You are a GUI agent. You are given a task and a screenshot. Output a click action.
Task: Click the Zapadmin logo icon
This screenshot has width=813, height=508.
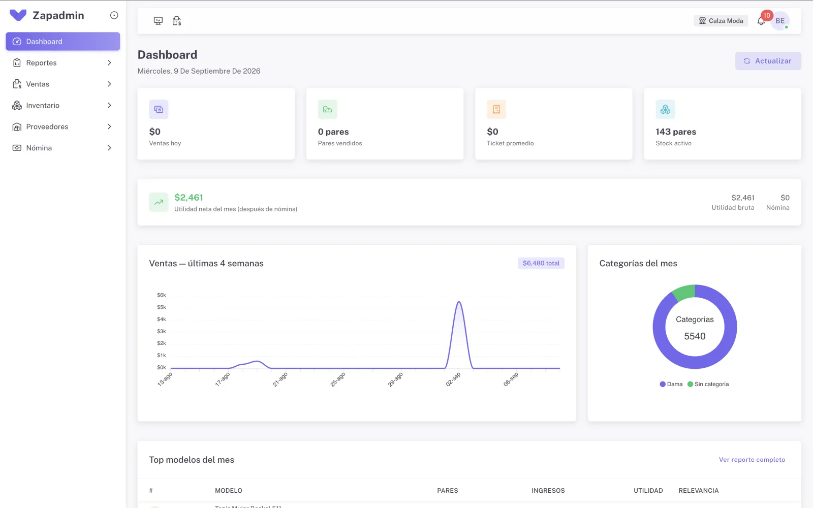18,15
